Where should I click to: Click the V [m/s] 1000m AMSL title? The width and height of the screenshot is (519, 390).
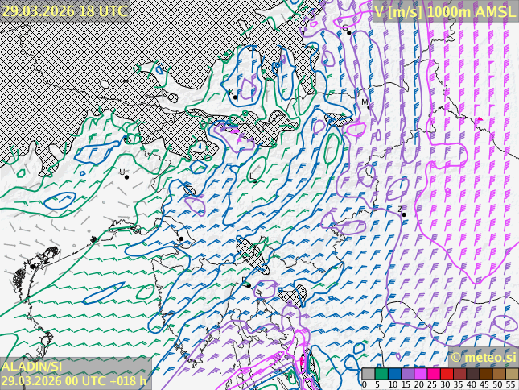444,11
